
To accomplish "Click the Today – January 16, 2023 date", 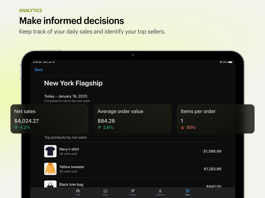I will click(x=66, y=96).
